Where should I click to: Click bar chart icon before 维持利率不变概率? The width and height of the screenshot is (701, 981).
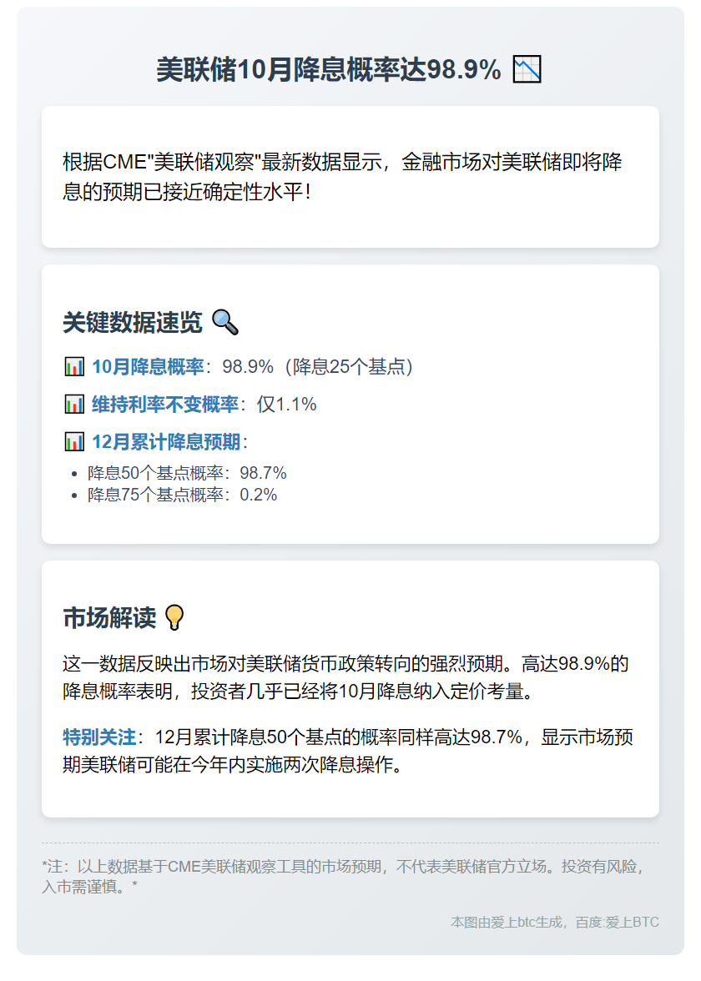click(x=74, y=405)
